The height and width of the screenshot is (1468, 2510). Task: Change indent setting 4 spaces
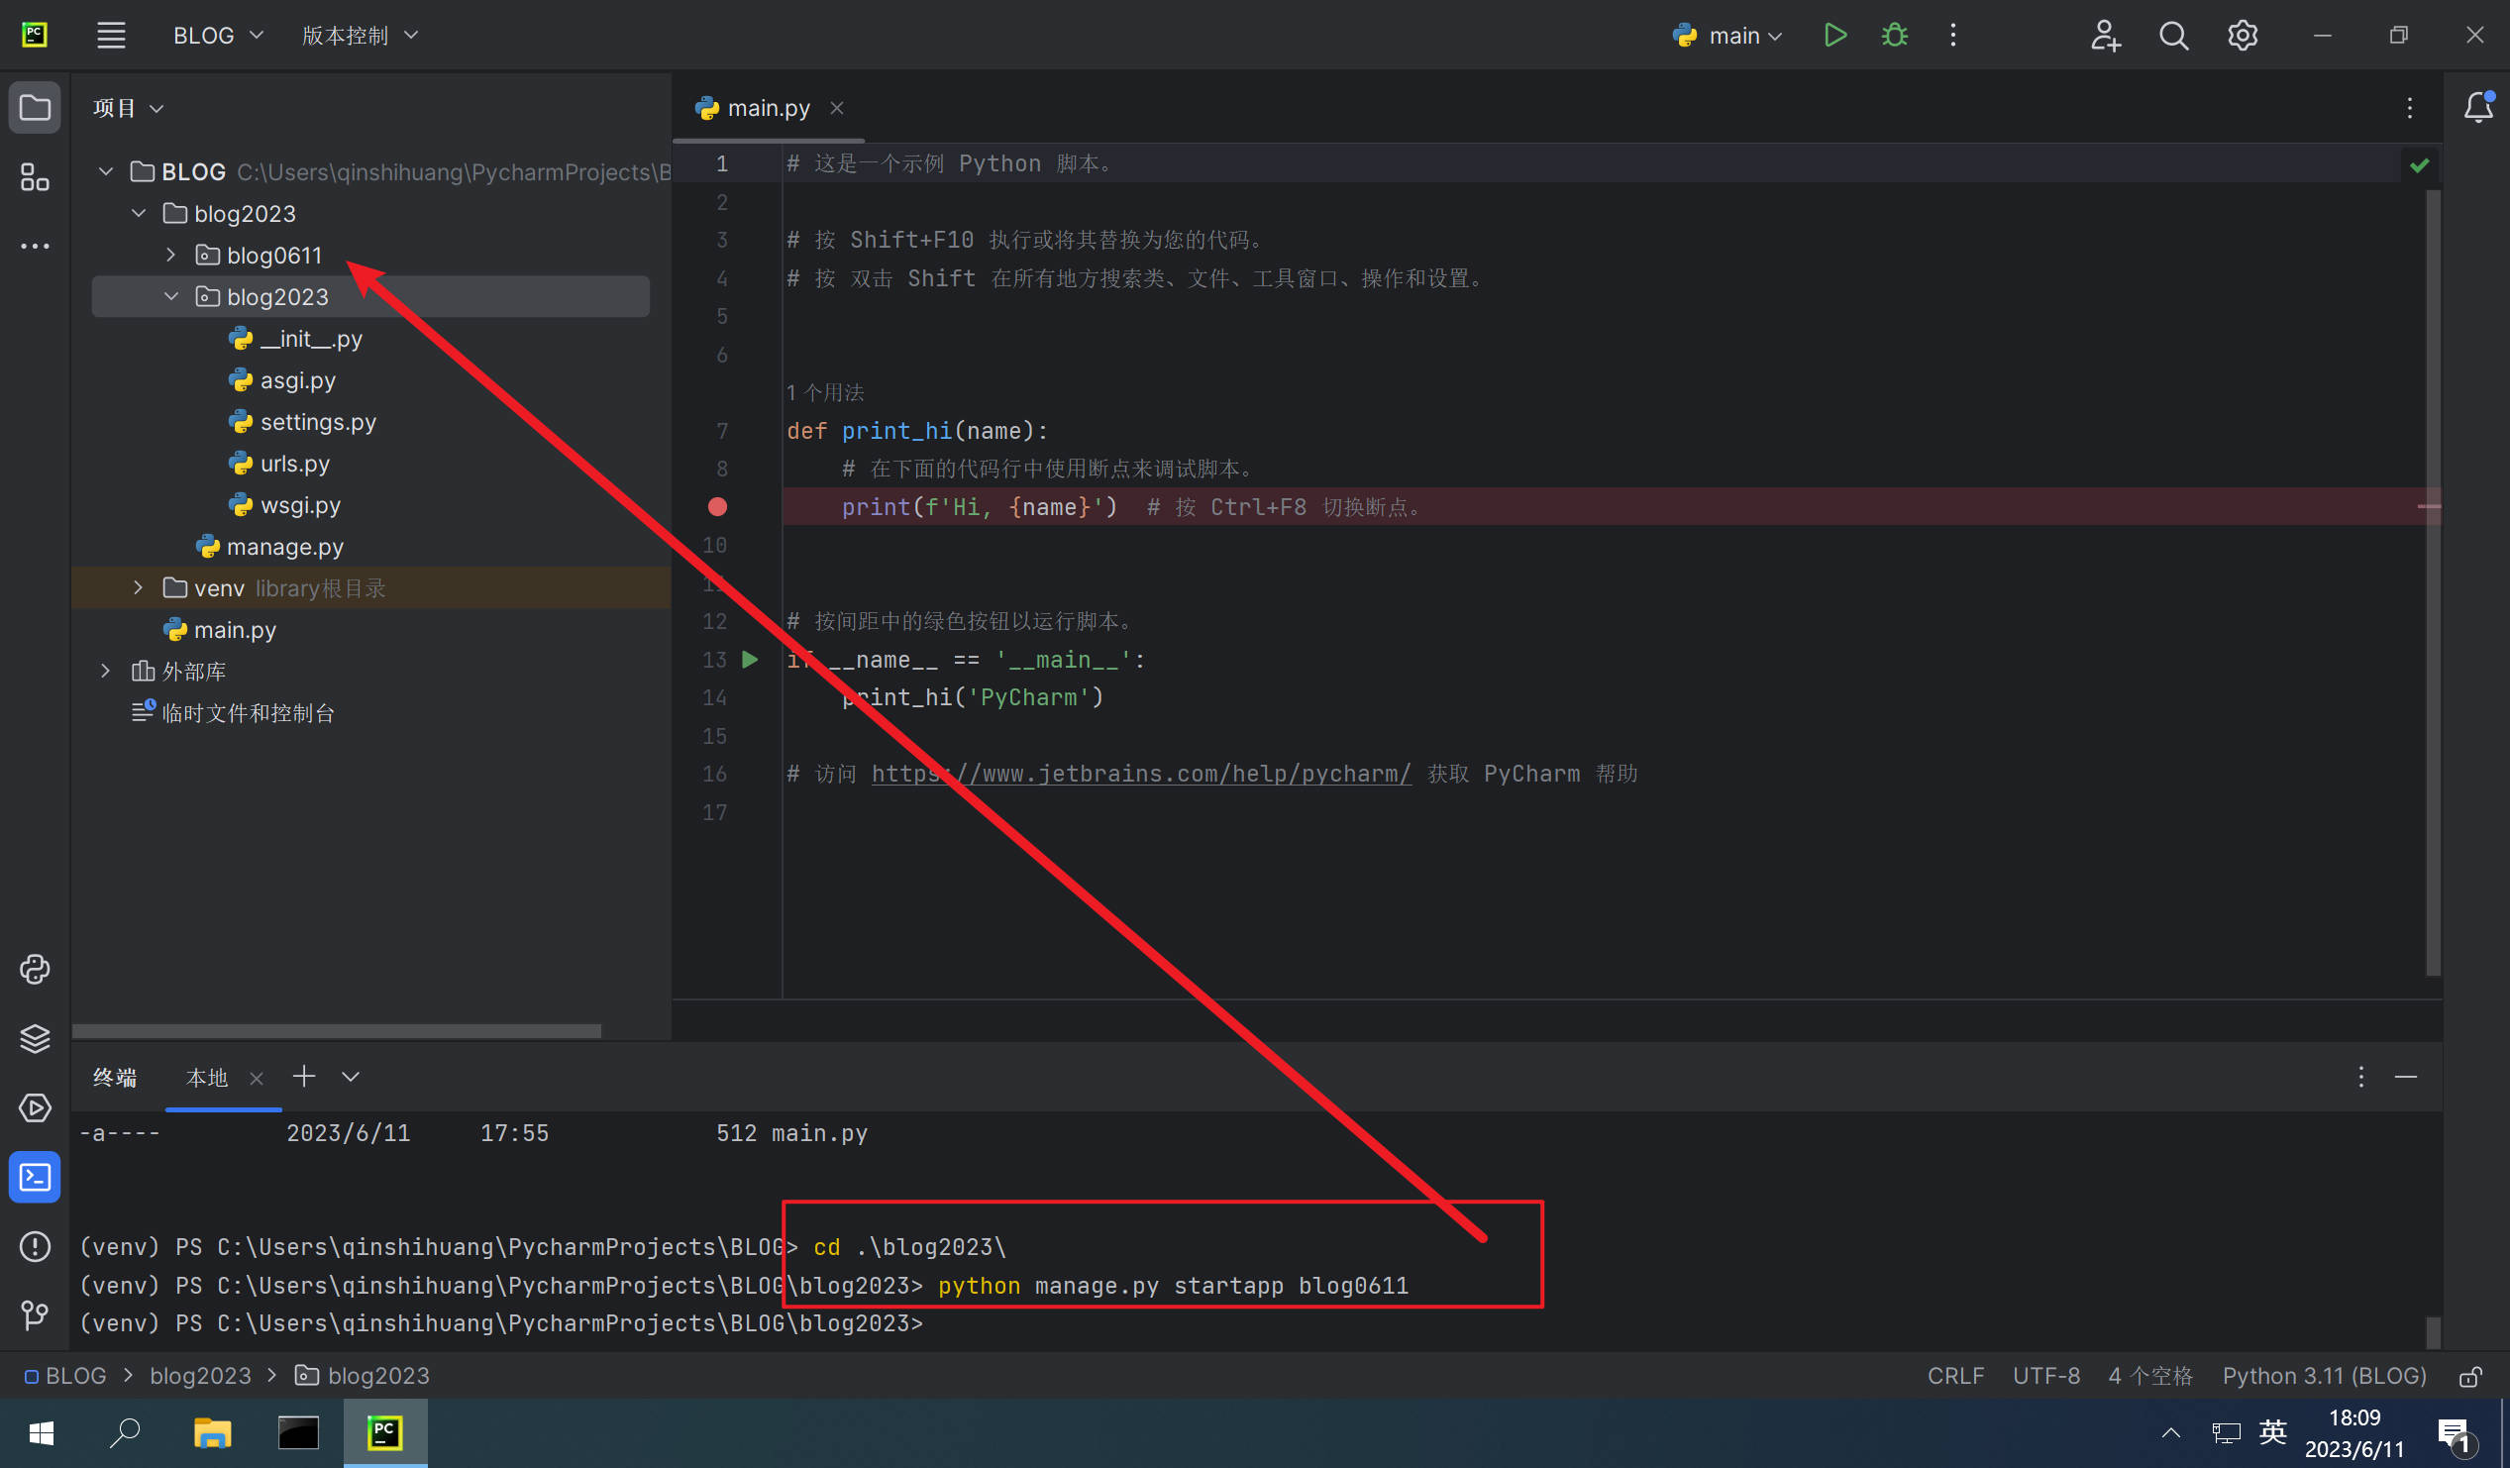2150,1377
